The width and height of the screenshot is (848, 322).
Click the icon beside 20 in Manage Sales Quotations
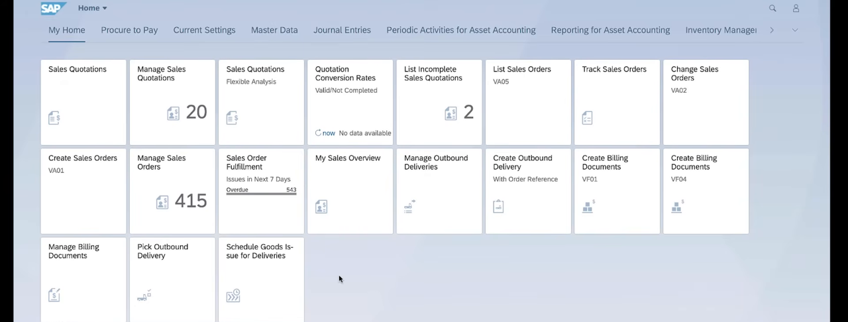coord(173,113)
